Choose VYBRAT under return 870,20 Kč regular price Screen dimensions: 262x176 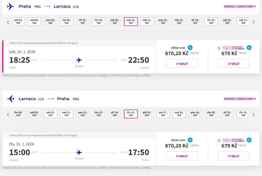(182, 156)
